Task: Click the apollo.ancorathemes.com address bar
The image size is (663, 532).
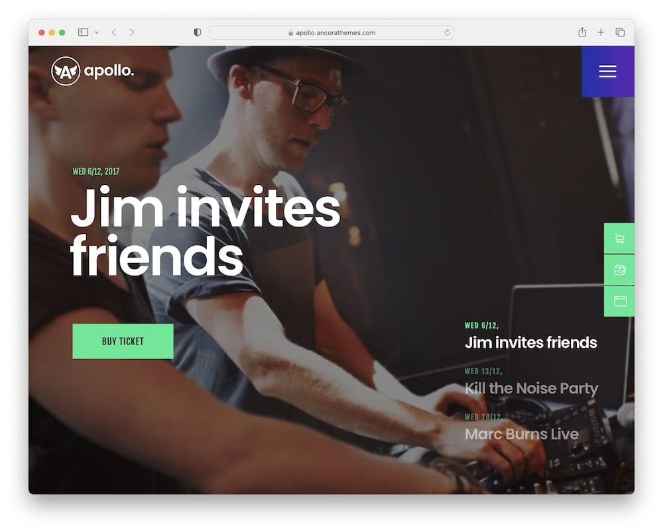Action: coord(331,32)
